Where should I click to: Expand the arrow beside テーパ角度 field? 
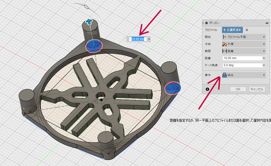tap(264, 65)
